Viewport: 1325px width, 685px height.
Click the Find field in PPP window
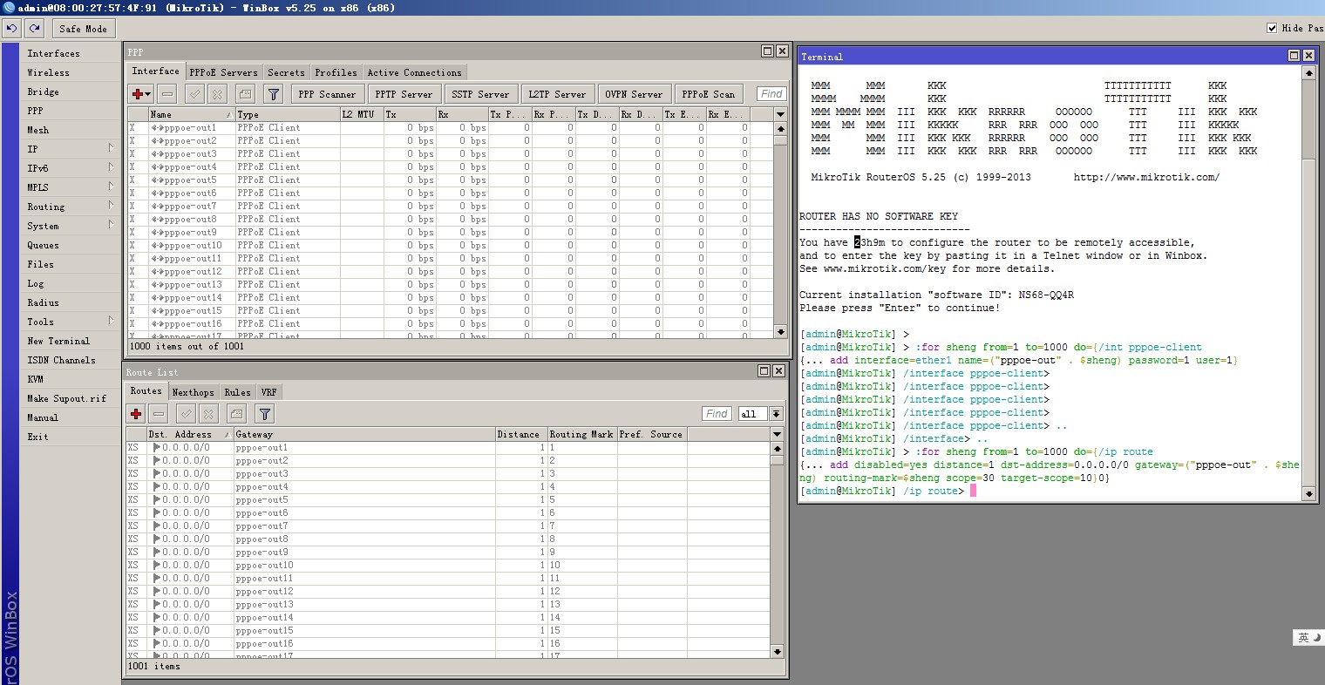pos(771,94)
